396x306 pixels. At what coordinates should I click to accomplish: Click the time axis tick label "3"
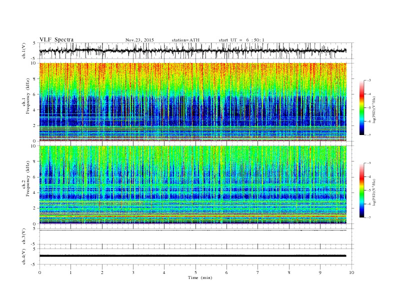(x=133, y=272)
